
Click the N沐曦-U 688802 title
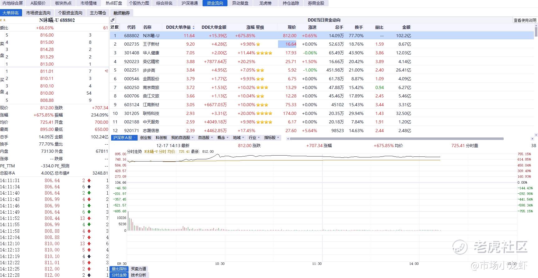(57, 20)
